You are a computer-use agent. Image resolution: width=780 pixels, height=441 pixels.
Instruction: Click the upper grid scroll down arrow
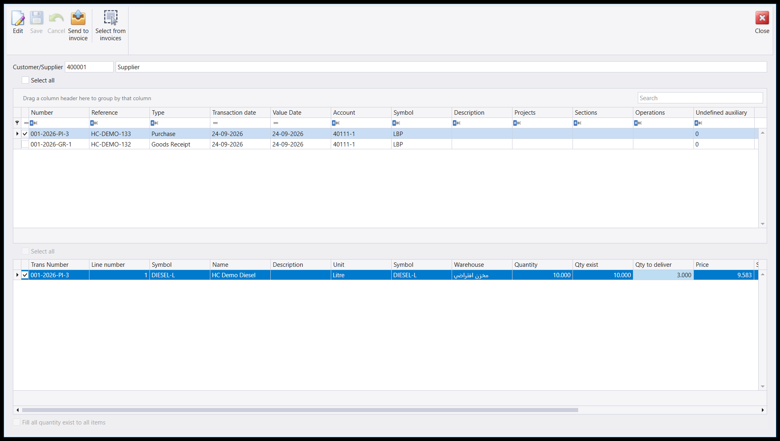(x=762, y=224)
